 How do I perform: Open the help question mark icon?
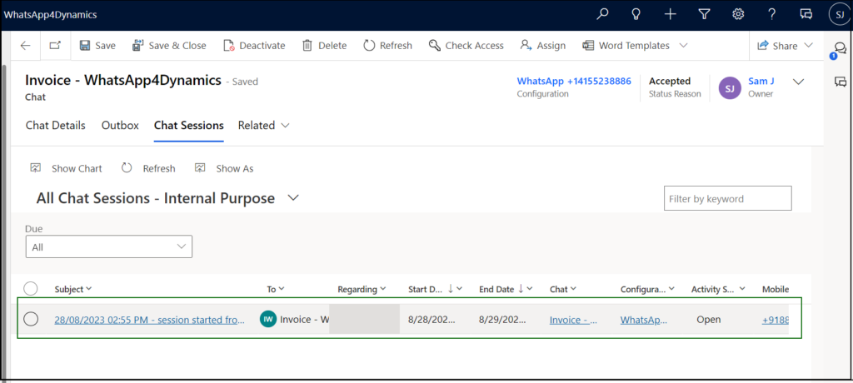(x=771, y=15)
